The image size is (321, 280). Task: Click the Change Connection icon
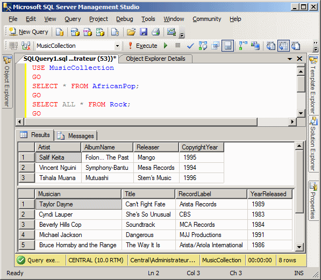(x=26, y=46)
